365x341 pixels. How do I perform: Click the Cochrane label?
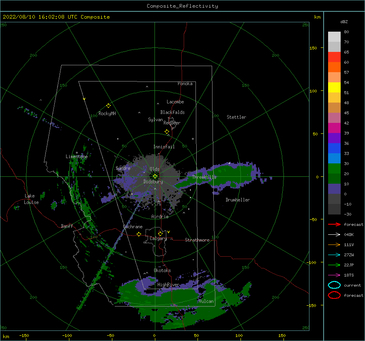tap(133, 227)
